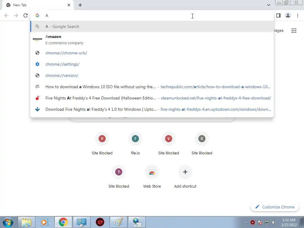The image size is (304, 228).
Task: Select the New Tab tab
Action: point(38,5)
